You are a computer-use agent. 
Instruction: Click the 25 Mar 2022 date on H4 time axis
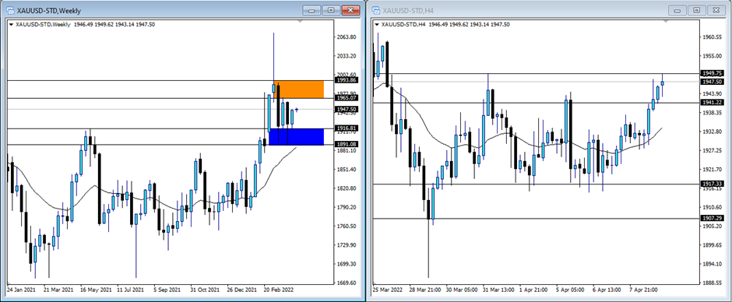(388, 290)
